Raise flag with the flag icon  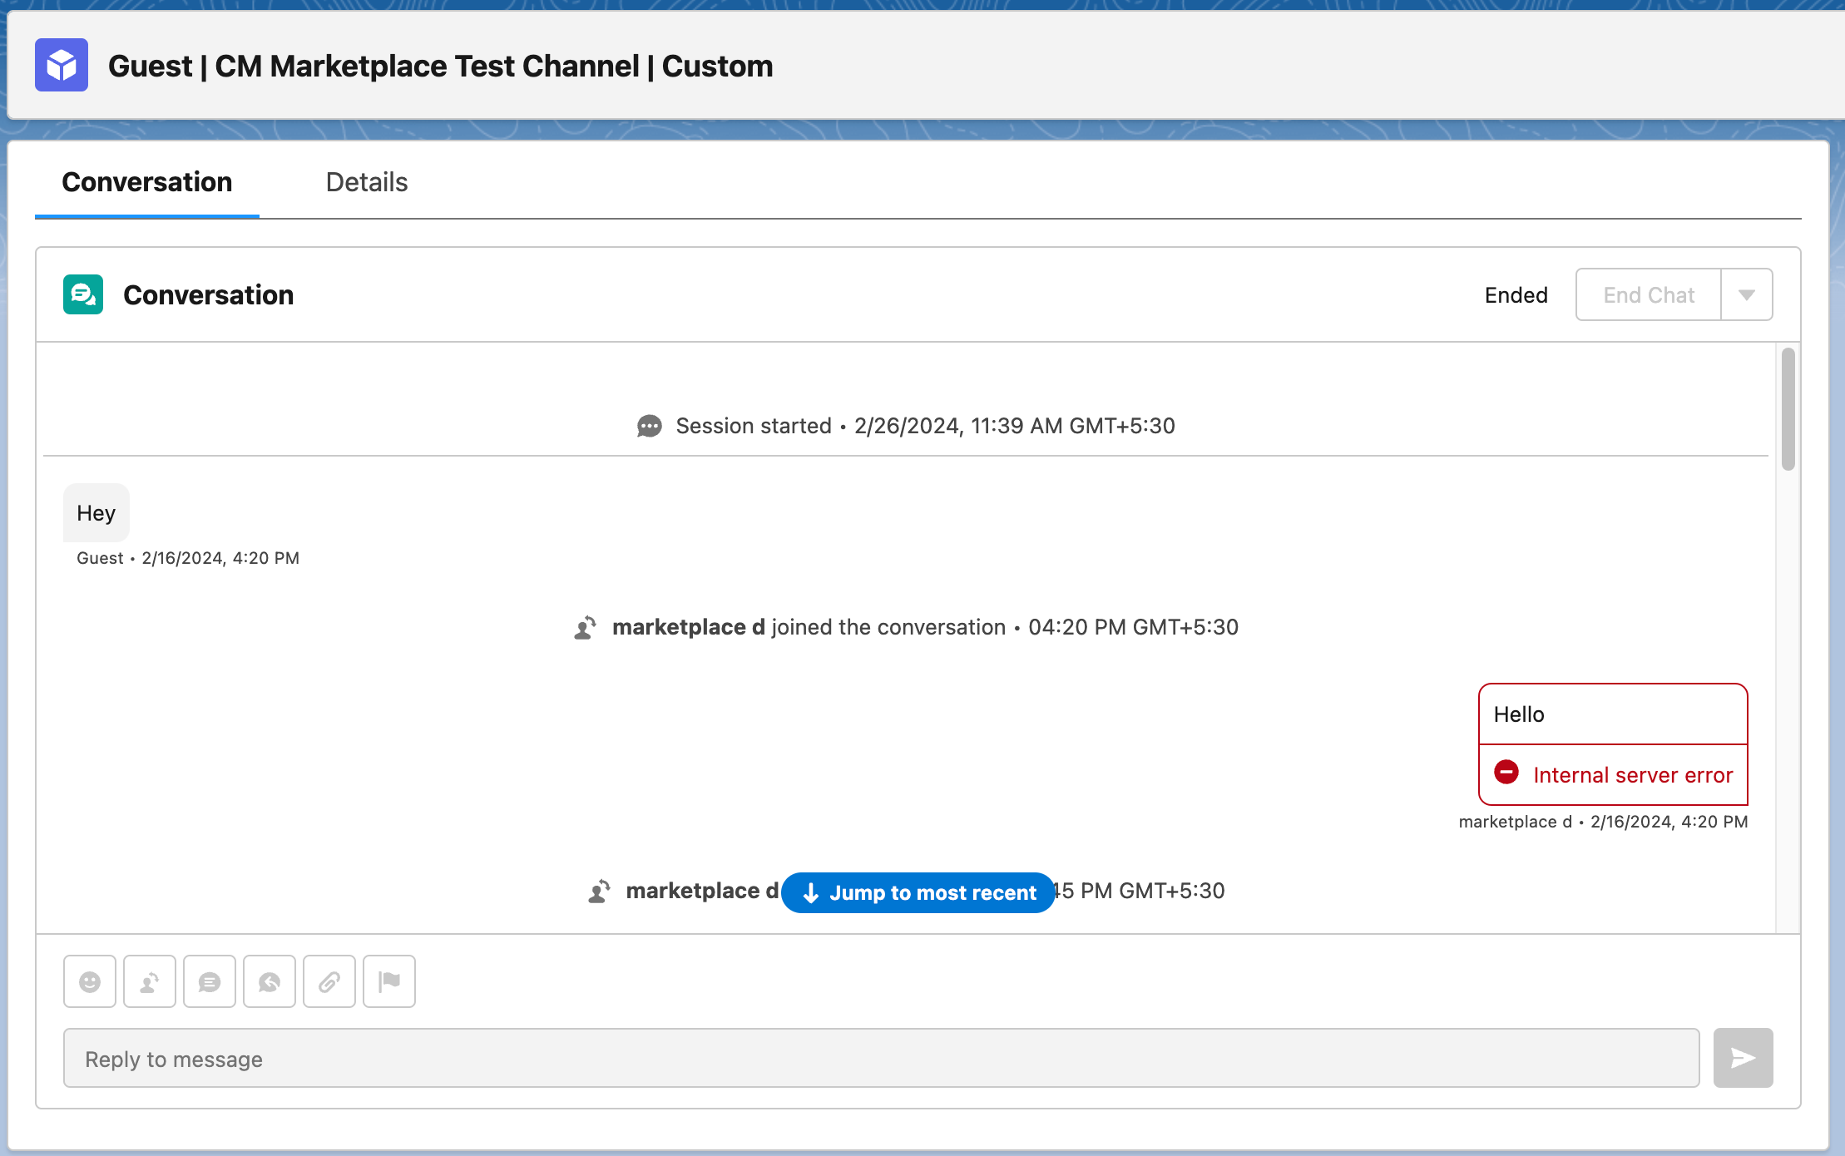click(x=389, y=982)
